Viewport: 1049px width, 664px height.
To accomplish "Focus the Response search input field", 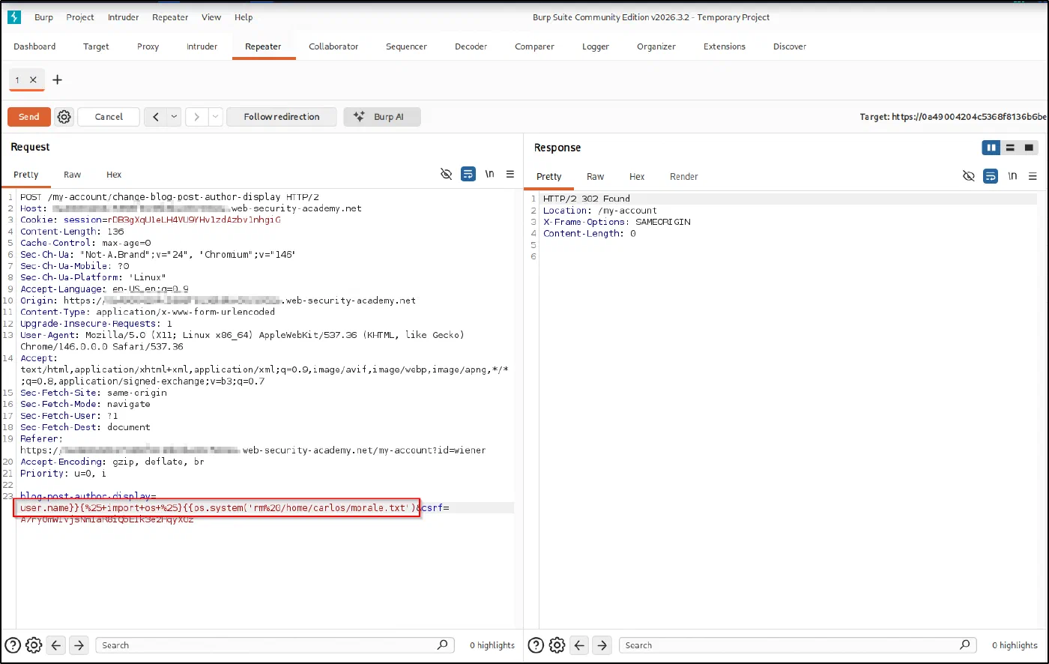I will click(x=798, y=645).
